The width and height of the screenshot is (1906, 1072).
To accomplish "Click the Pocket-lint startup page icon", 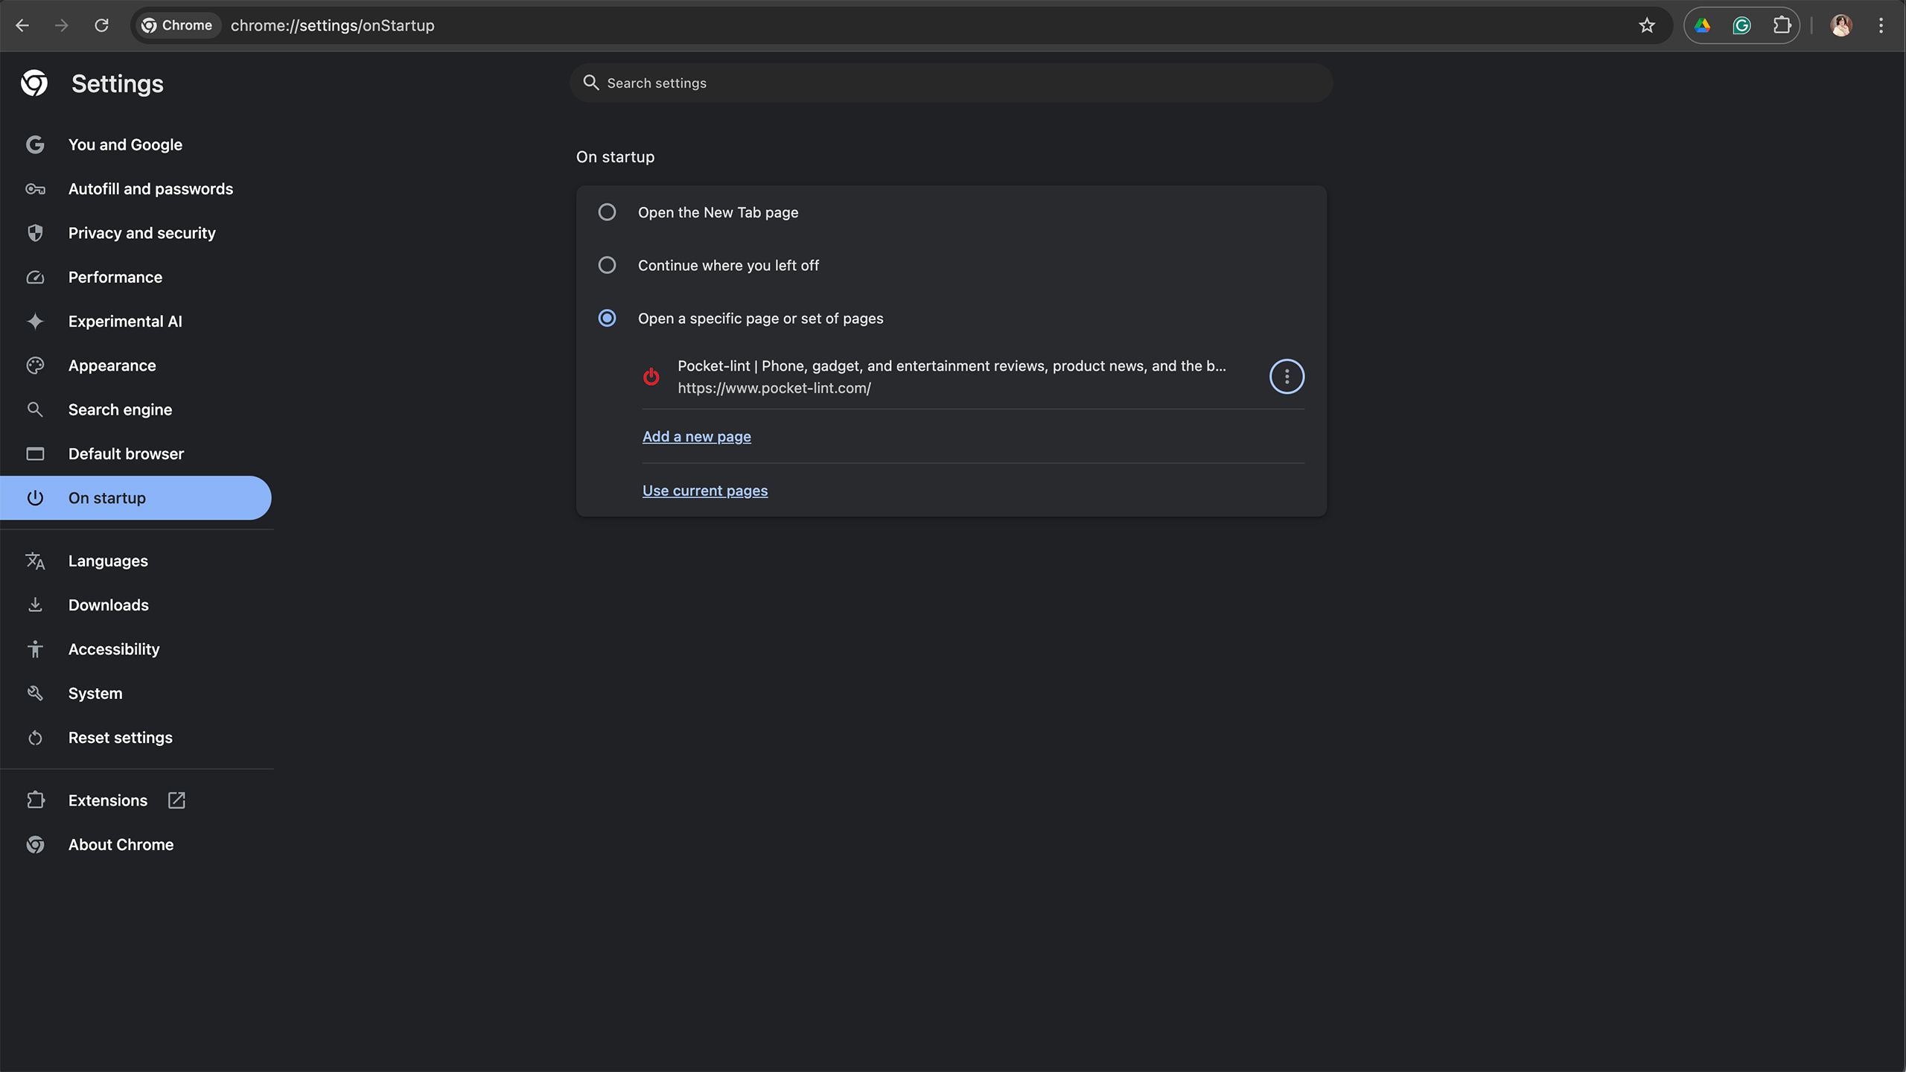I will (x=651, y=377).
